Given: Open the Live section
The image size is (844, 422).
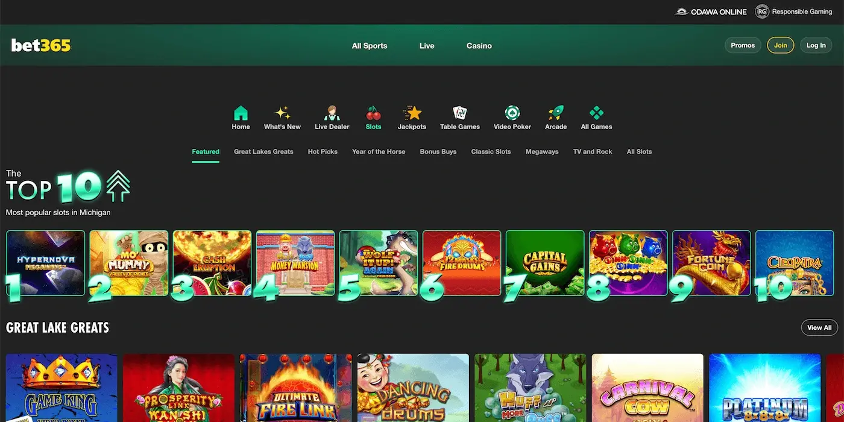Looking at the screenshot, I should tap(427, 46).
